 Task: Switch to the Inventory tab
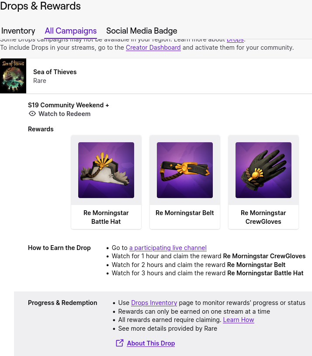click(18, 31)
